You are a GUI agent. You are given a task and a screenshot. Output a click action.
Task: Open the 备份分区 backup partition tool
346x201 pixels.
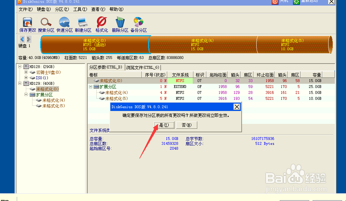(x=139, y=25)
